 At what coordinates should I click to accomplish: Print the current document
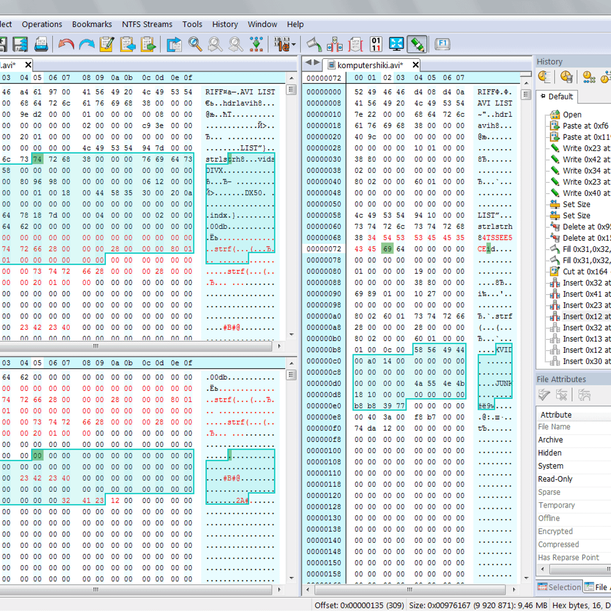coord(41,44)
